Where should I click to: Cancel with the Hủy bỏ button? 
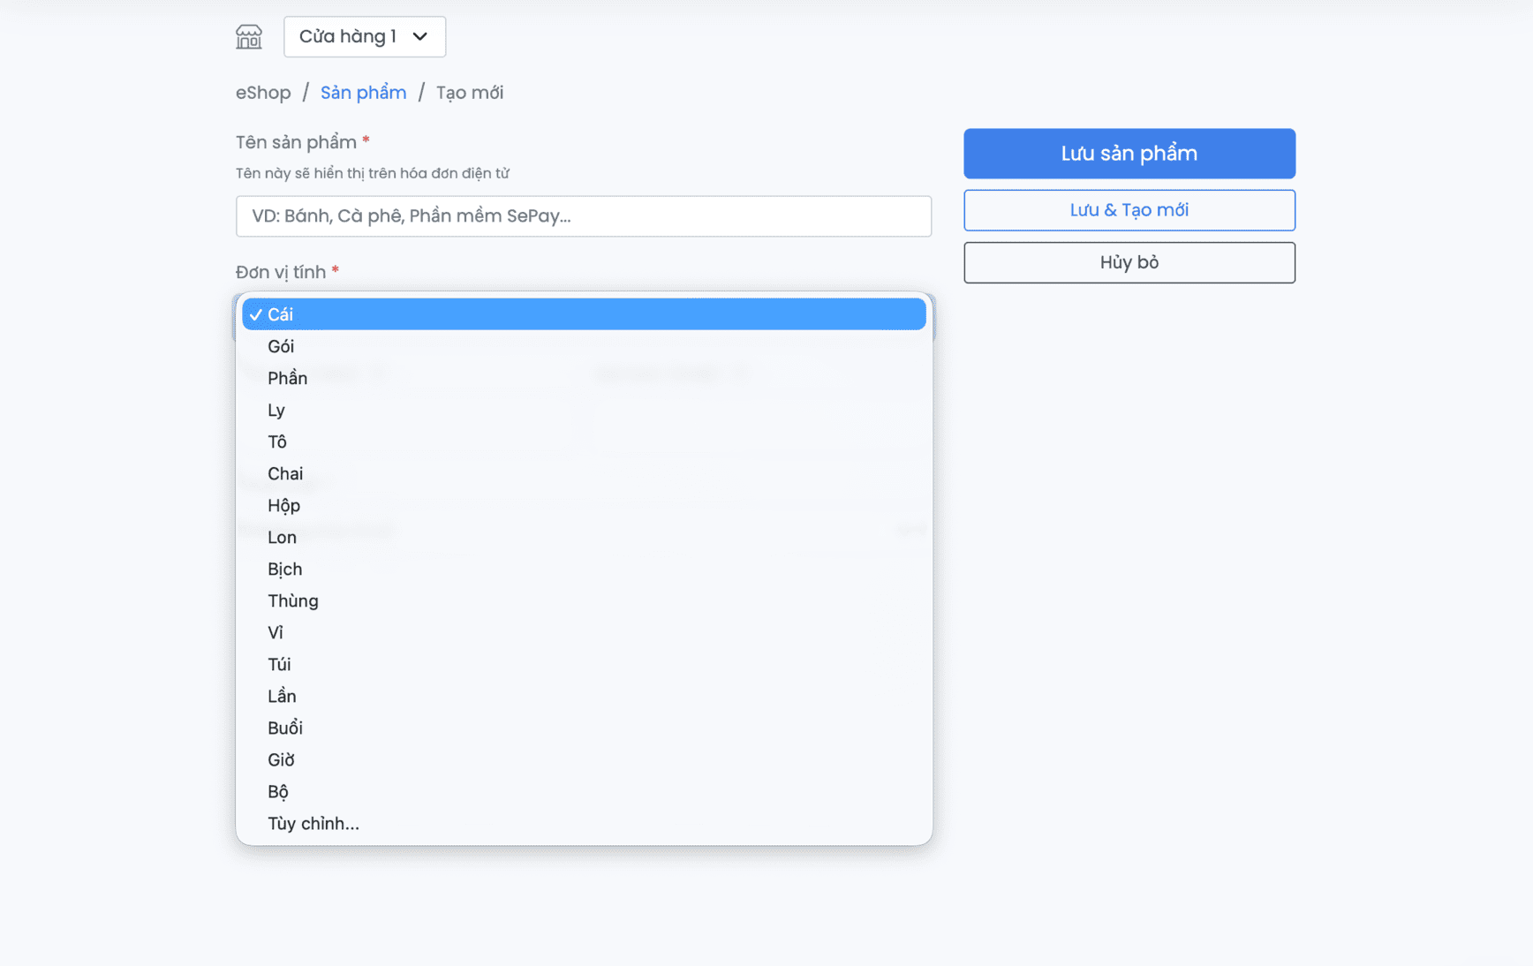coord(1129,262)
